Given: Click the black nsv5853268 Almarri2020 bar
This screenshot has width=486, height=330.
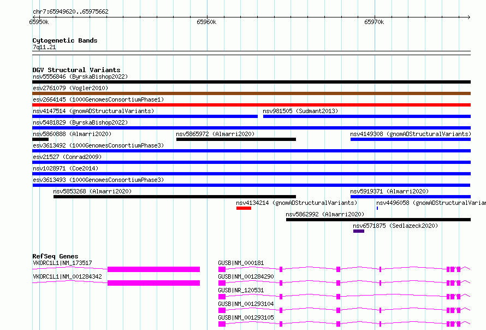Looking at the screenshot, I should (x=175, y=197).
